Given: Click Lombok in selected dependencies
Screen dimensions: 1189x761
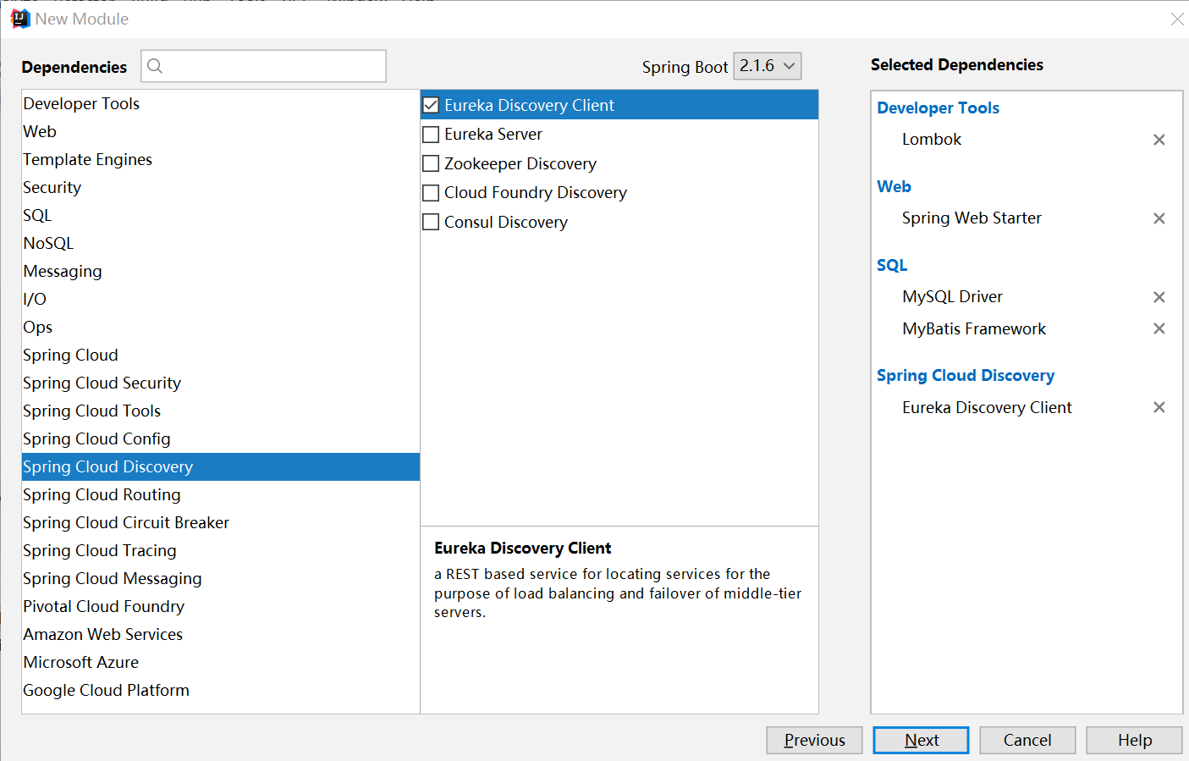Looking at the screenshot, I should pyautogui.click(x=932, y=140).
